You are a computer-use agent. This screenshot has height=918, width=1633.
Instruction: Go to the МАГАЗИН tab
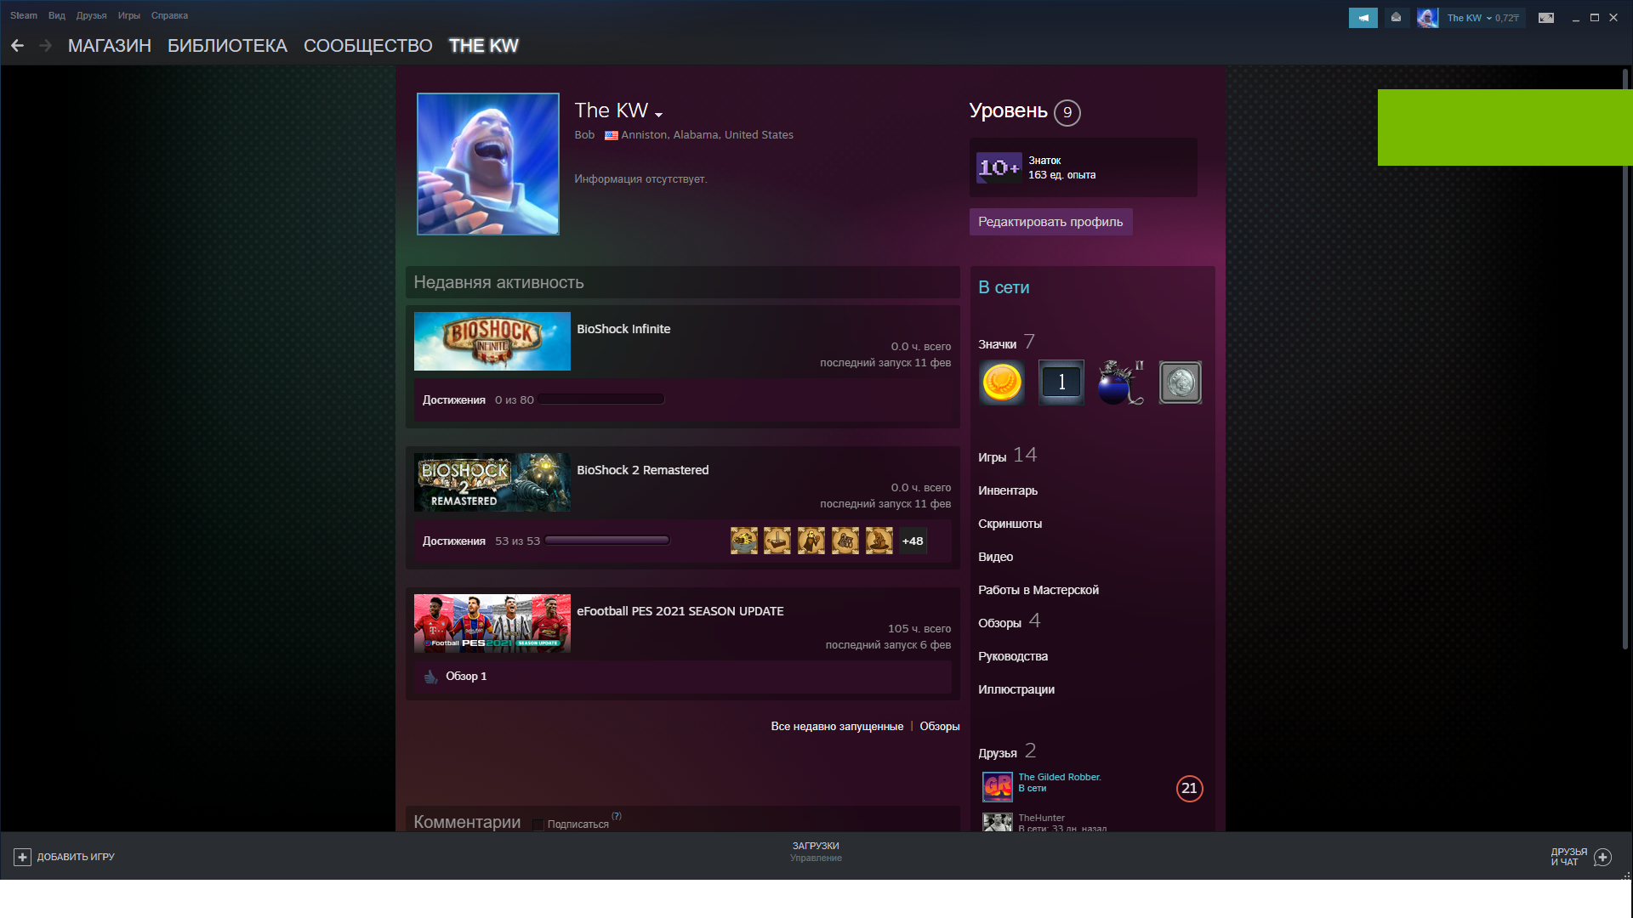pyautogui.click(x=110, y=46)
